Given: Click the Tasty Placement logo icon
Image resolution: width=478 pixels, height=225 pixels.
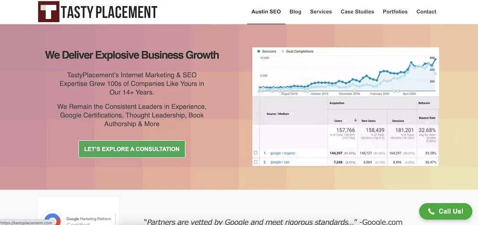Looking at the screenshot, I should coord(49,11).
